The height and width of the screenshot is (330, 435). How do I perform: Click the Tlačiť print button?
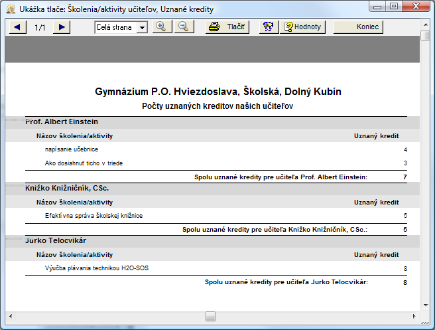click(x=227, y=27)
